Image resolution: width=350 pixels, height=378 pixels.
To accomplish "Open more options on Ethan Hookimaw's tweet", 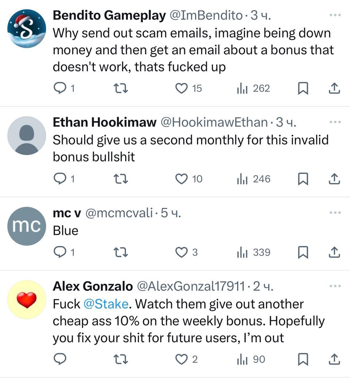I will click(335, 122).
